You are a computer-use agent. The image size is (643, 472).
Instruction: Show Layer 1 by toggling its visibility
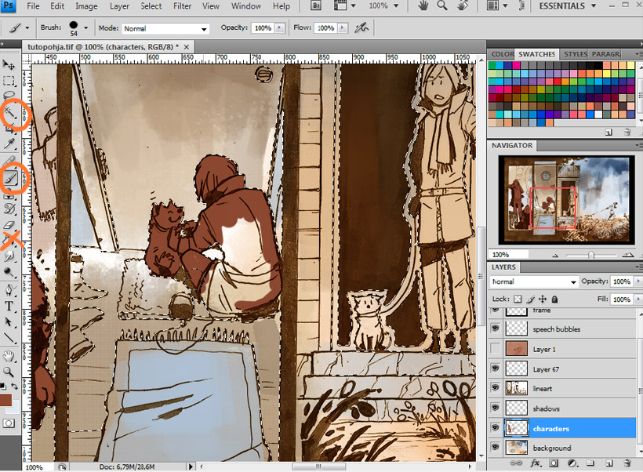pyautogui.click(x=495, y=349)
